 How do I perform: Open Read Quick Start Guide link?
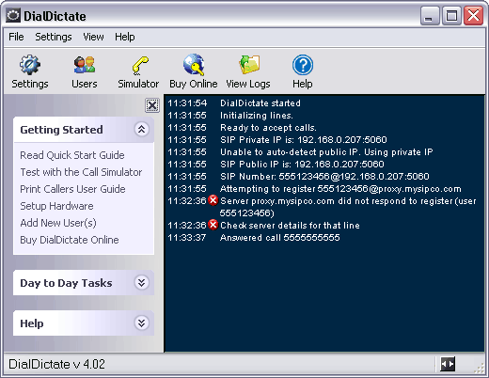coord(72,155)
